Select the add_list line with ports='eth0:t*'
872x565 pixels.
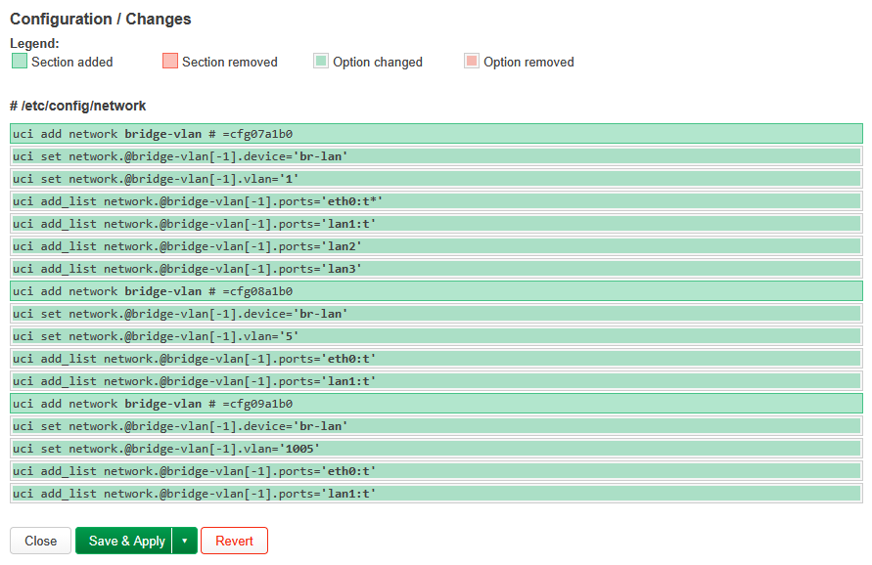pyautogui.click(x=436, y=201)
